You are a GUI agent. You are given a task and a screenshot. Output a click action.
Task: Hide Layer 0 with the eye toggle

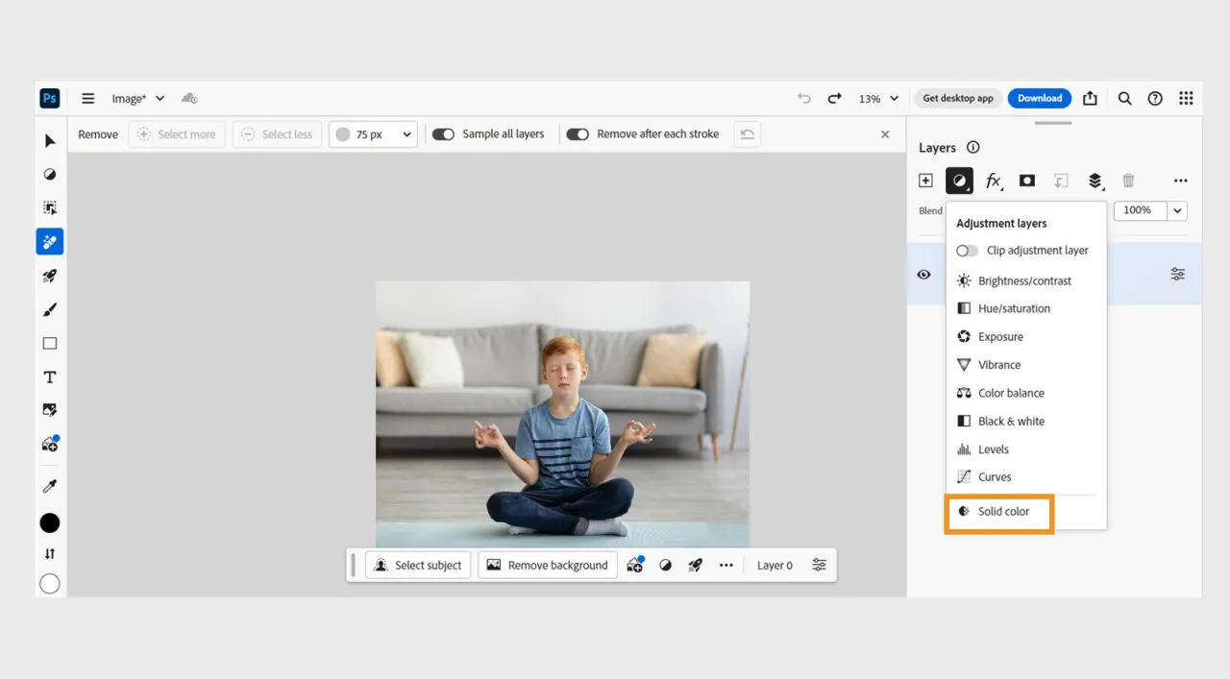pos(923,275)
